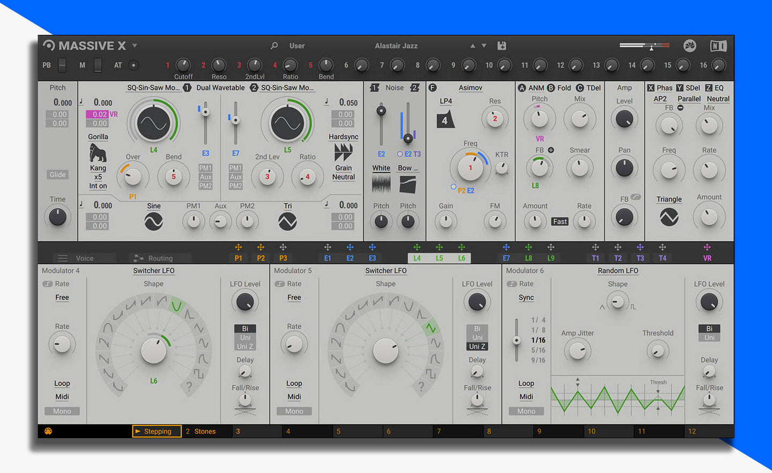Click the Noise slot 1 badge

pos(374,87)
